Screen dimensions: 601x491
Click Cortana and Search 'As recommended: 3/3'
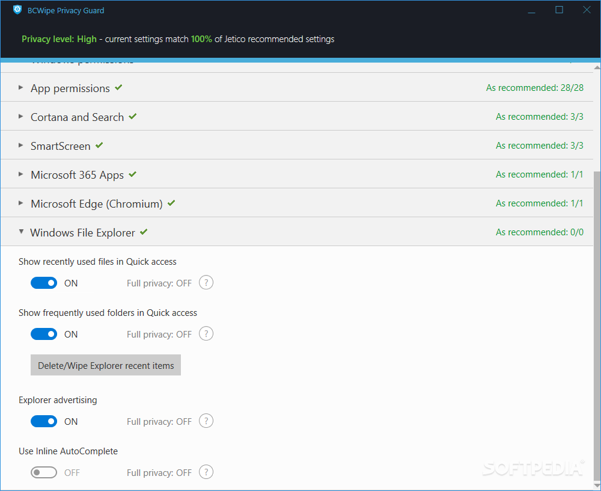pyautogui.click(x=539, y=116)
